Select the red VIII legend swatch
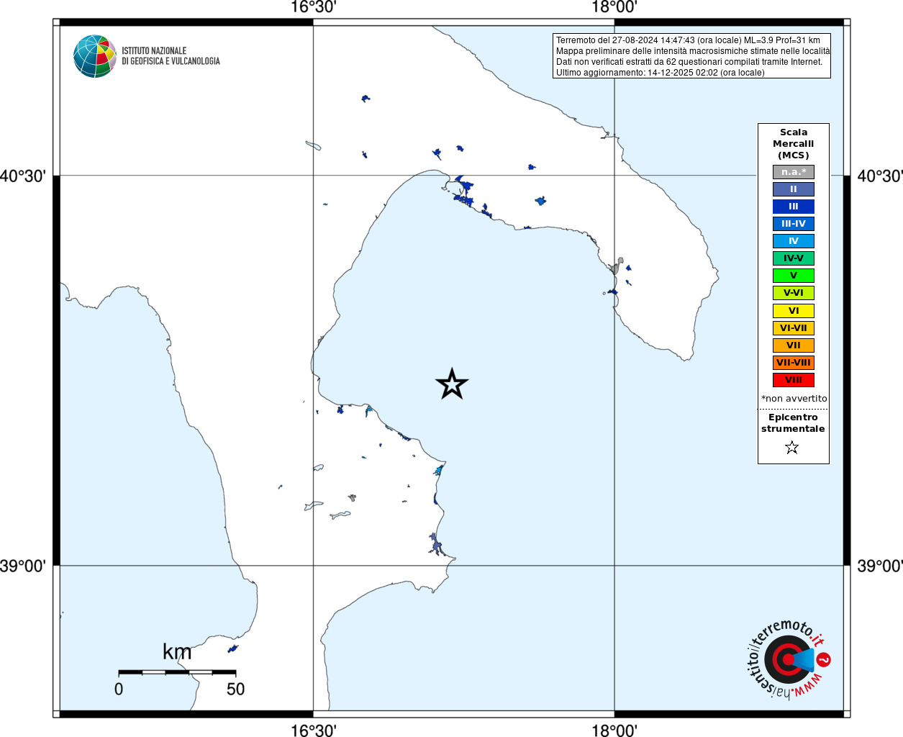 [x=794, y=380]
